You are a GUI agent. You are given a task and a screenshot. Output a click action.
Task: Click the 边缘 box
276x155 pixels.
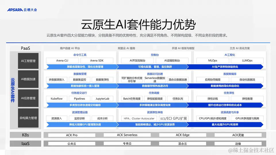click(x=238, y=144)
